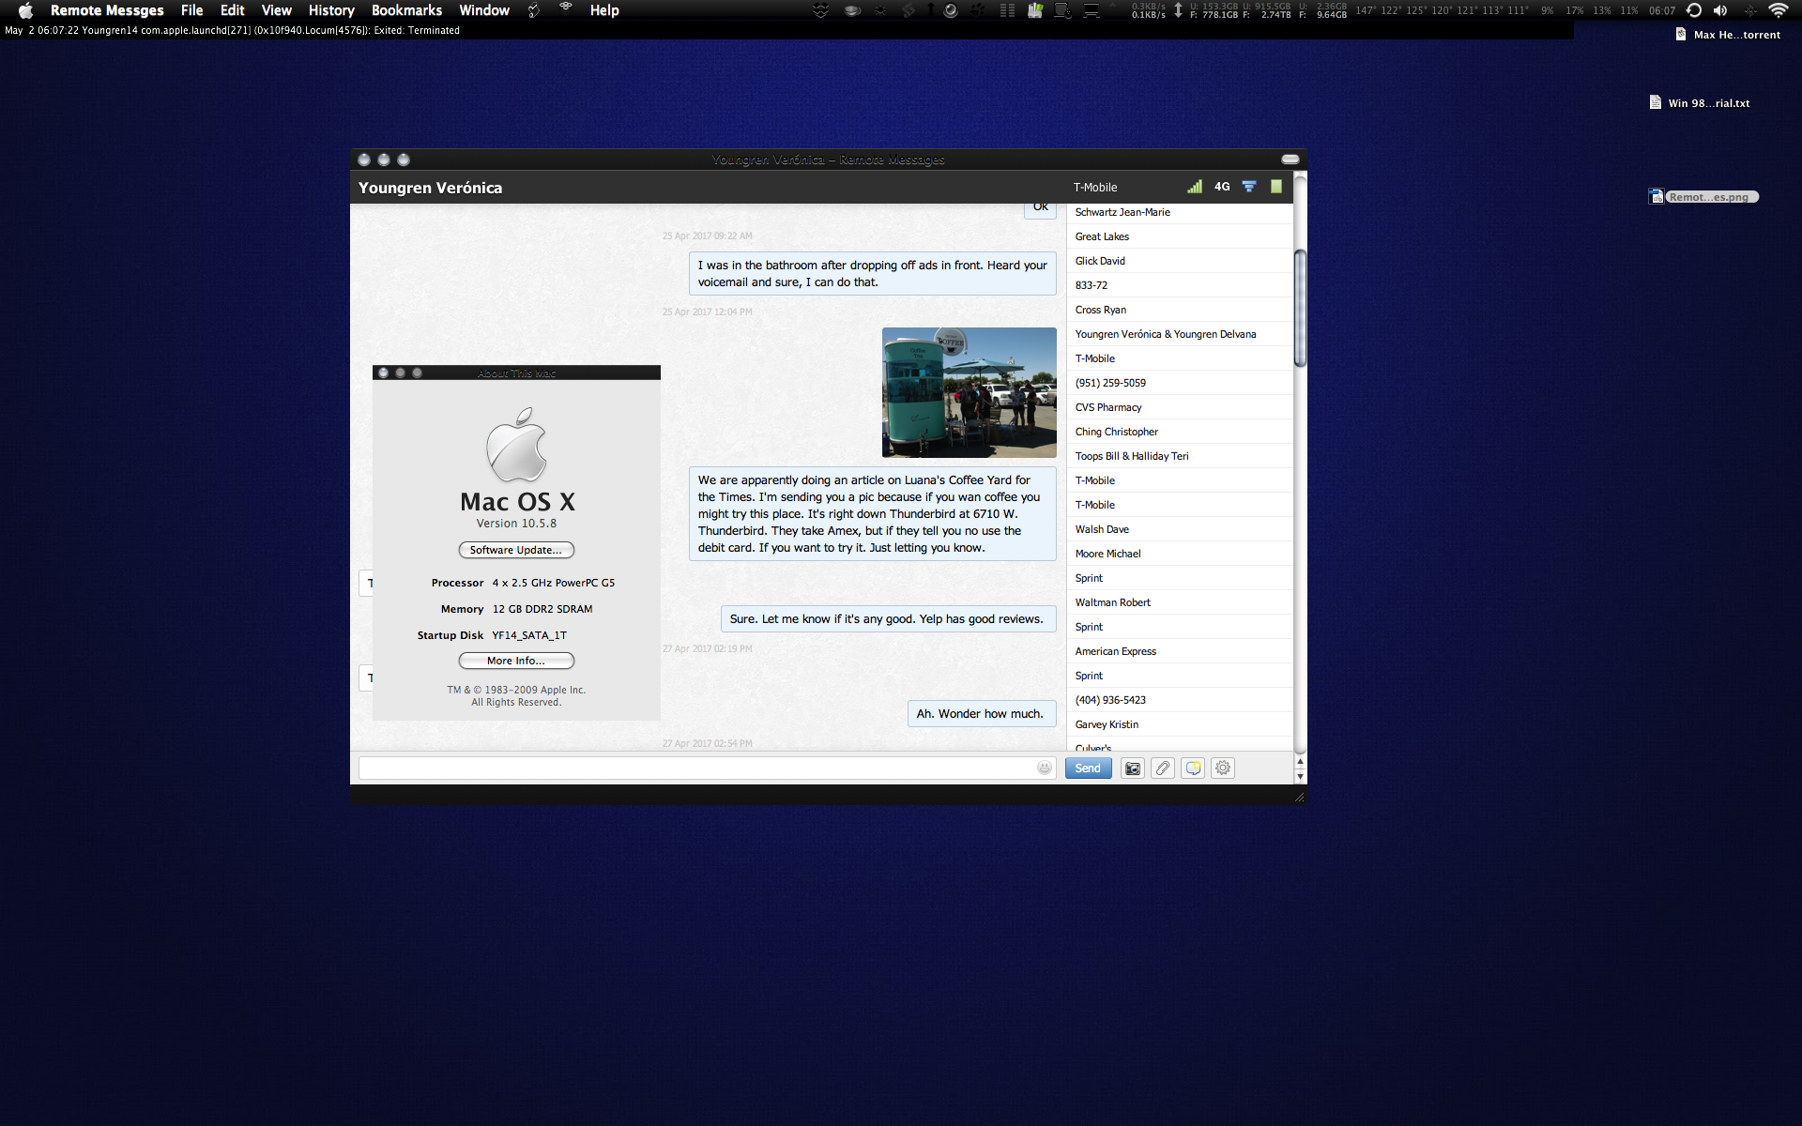This screenshot has height=1126, width=1802.
Task: Start a new message with the starred speech-bubble icon
Action: pos(1193,768)
